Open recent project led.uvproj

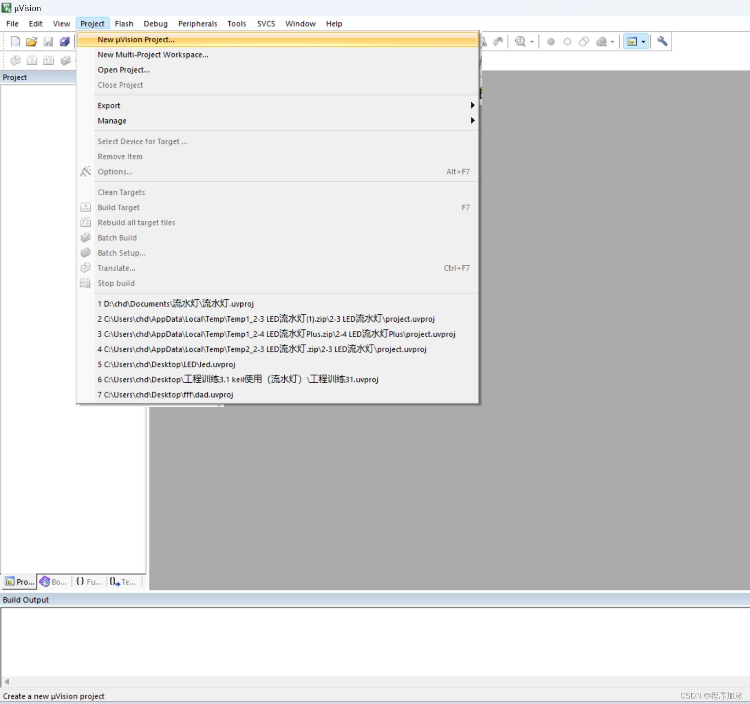[x=166, y=364]
